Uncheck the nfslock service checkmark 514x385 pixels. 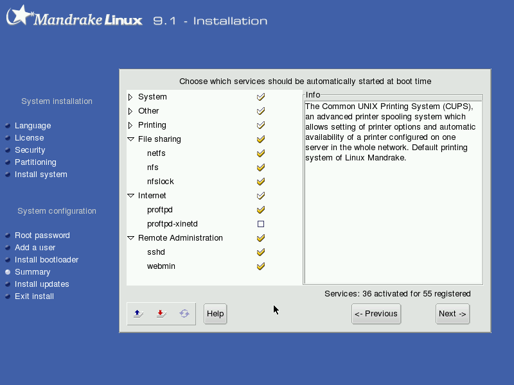click(x=261, y=182)
